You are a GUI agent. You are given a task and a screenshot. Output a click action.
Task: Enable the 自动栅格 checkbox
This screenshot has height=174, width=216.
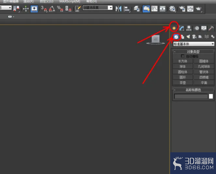click(182, 56)
